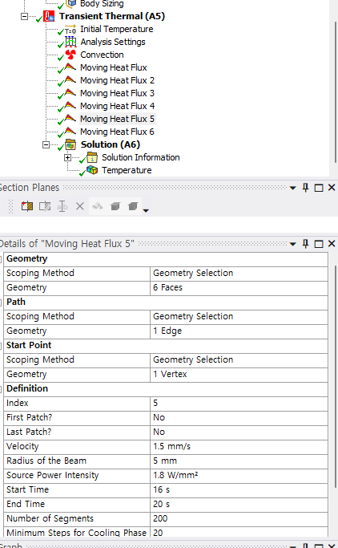The width and height of the screenshot is (338, 548).
Task: Expand the Solution Information node
Action: [67, 157]
